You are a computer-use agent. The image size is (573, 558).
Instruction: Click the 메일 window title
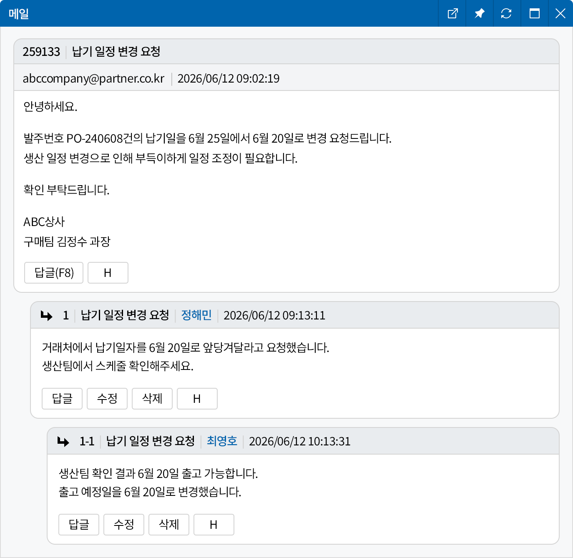tap(19, 14)
